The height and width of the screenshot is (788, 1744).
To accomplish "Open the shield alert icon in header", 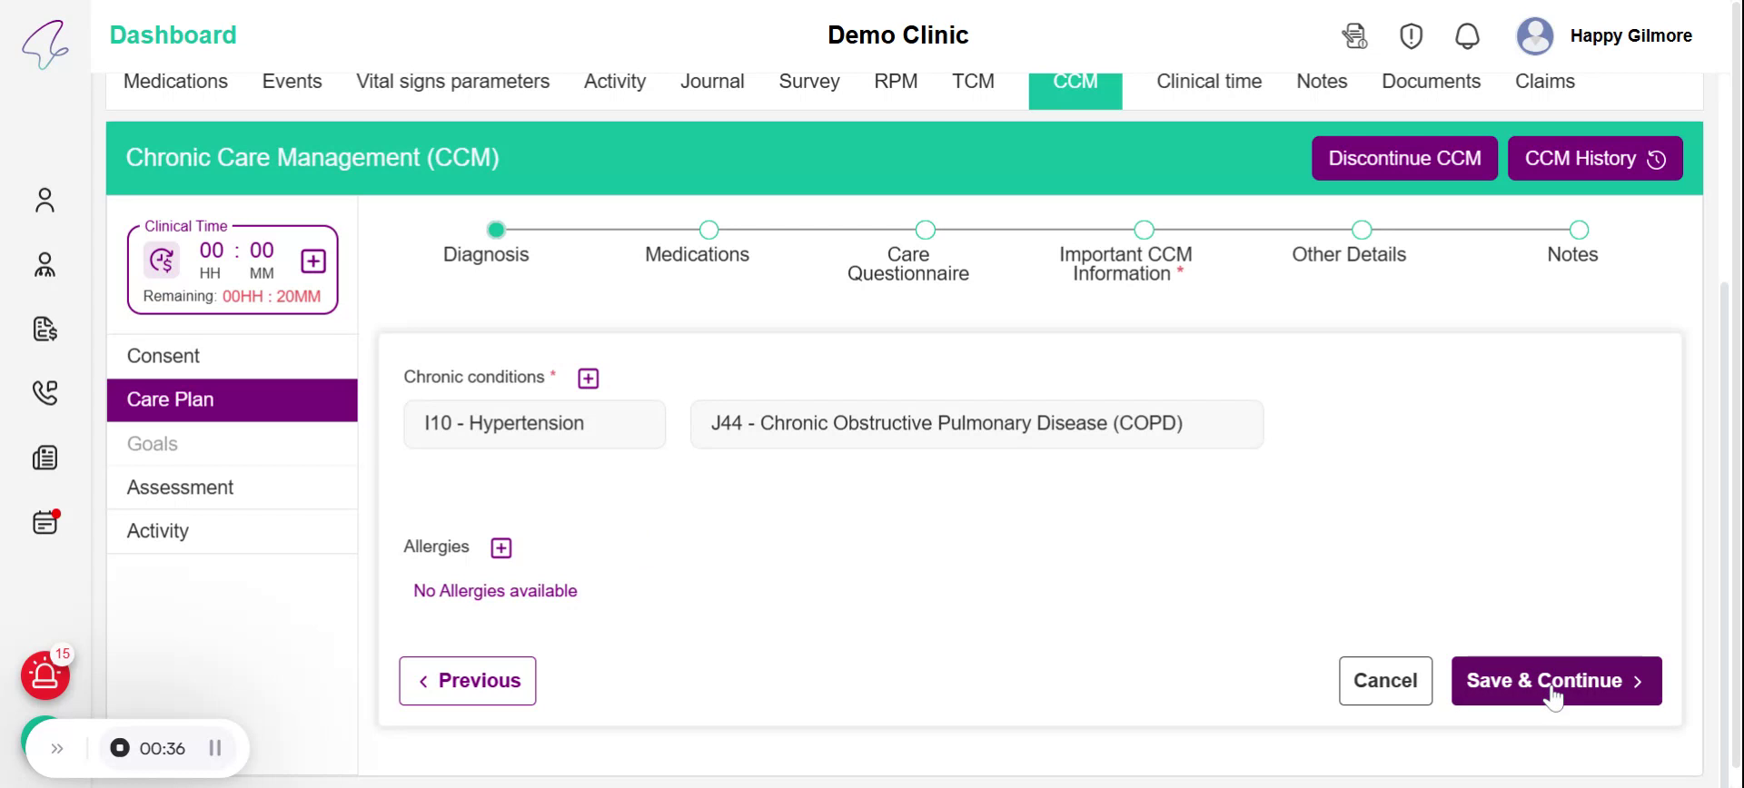I will 1411,36.
